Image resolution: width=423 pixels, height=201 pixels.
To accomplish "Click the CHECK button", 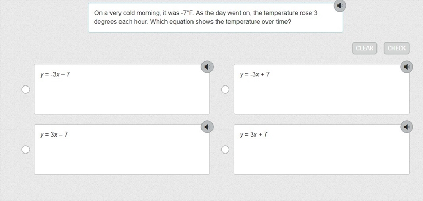I will pyautogui.click(x=397, y=48).
